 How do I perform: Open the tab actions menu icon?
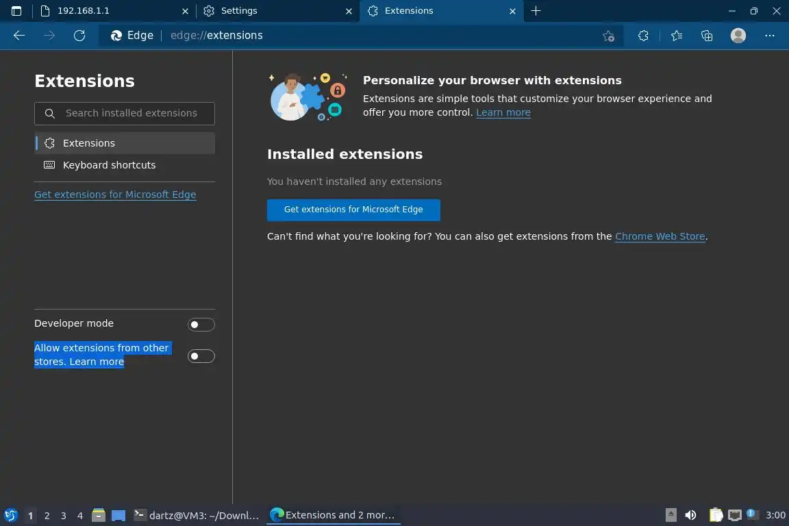point(16,10)
